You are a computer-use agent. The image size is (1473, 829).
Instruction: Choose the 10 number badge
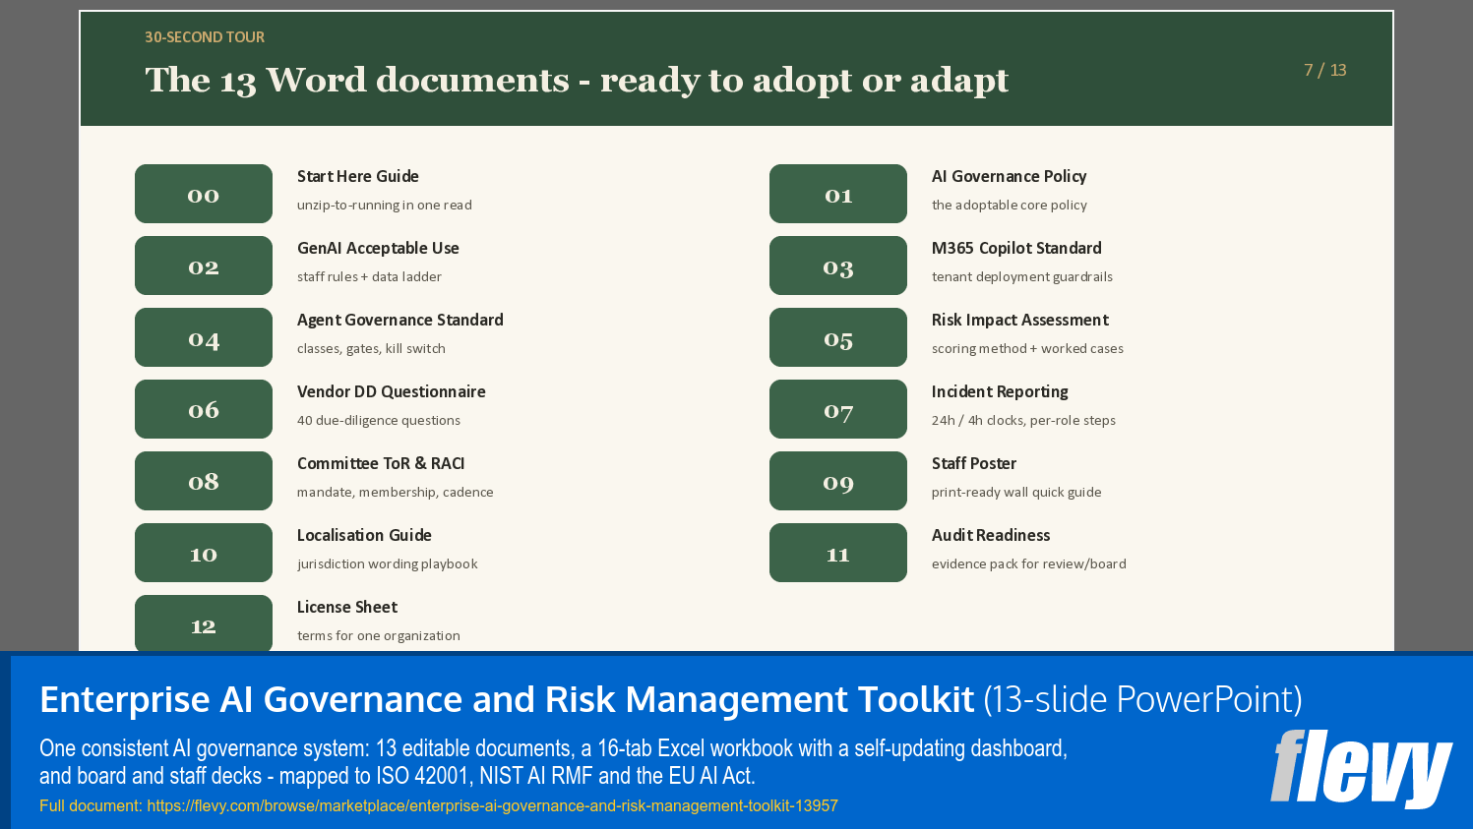click(204, 553)
